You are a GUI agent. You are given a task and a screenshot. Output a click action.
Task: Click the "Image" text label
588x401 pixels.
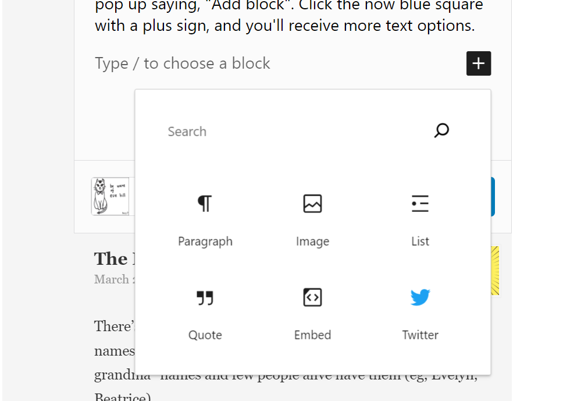(312, 242)
